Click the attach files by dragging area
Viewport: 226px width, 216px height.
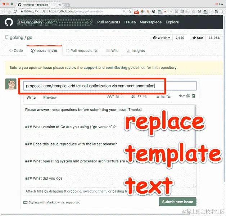tap(110, 191)
